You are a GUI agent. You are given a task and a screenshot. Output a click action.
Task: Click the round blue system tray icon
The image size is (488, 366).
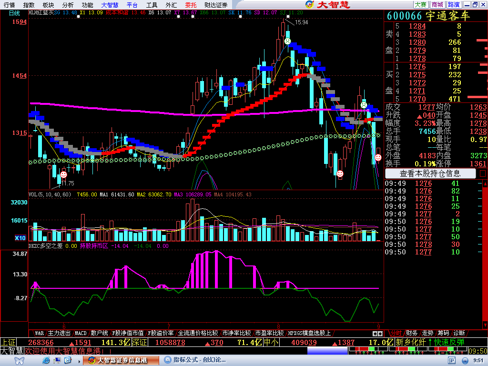pos(465,360)
